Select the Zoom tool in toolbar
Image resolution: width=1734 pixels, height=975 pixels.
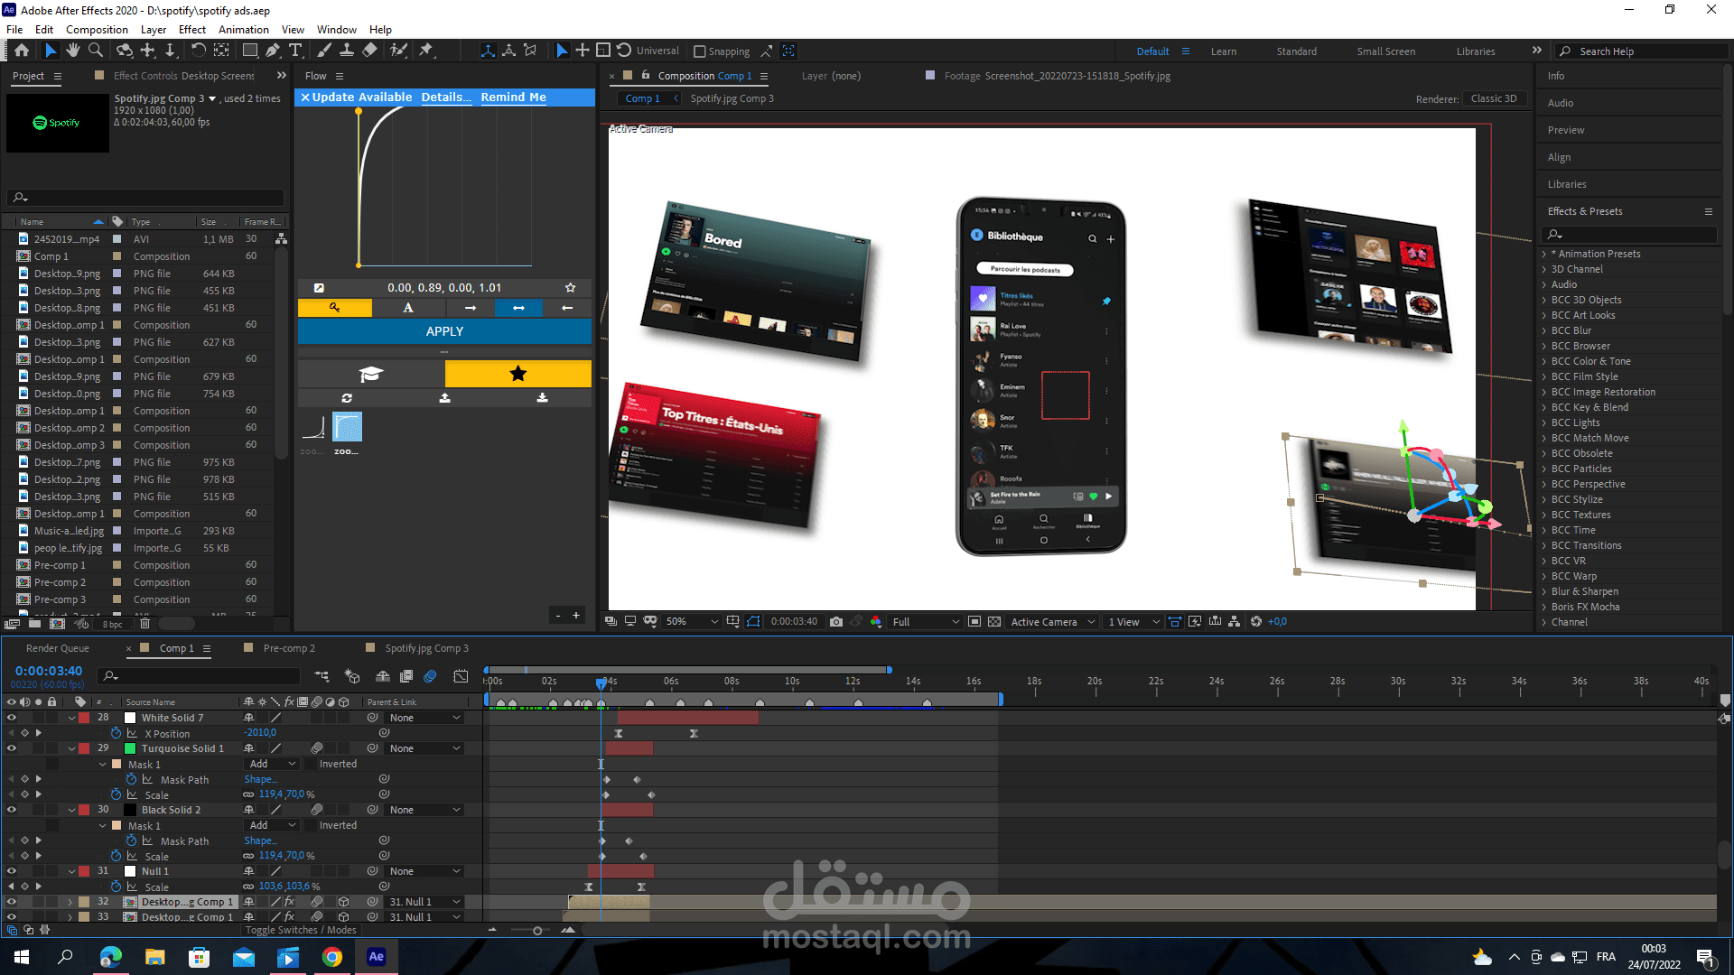tap(96, 51)
